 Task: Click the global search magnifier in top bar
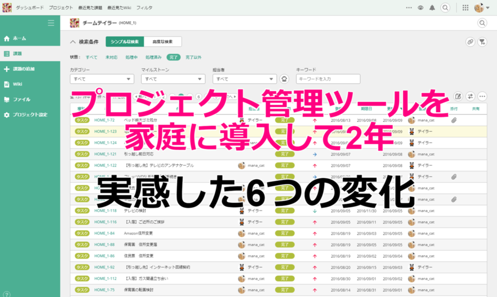[x=445, y=8]
